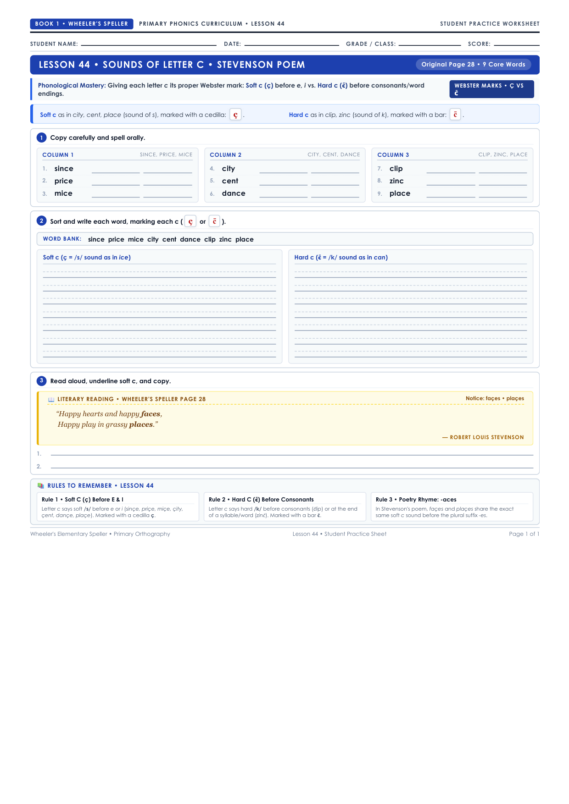Click the Hard c sorting box heading

pyautogui.click(x=341, y=258)
